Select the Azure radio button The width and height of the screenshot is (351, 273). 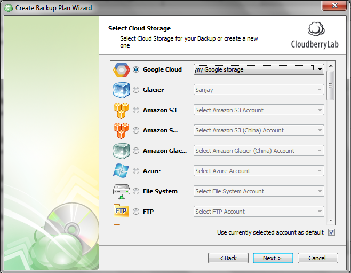136,171
